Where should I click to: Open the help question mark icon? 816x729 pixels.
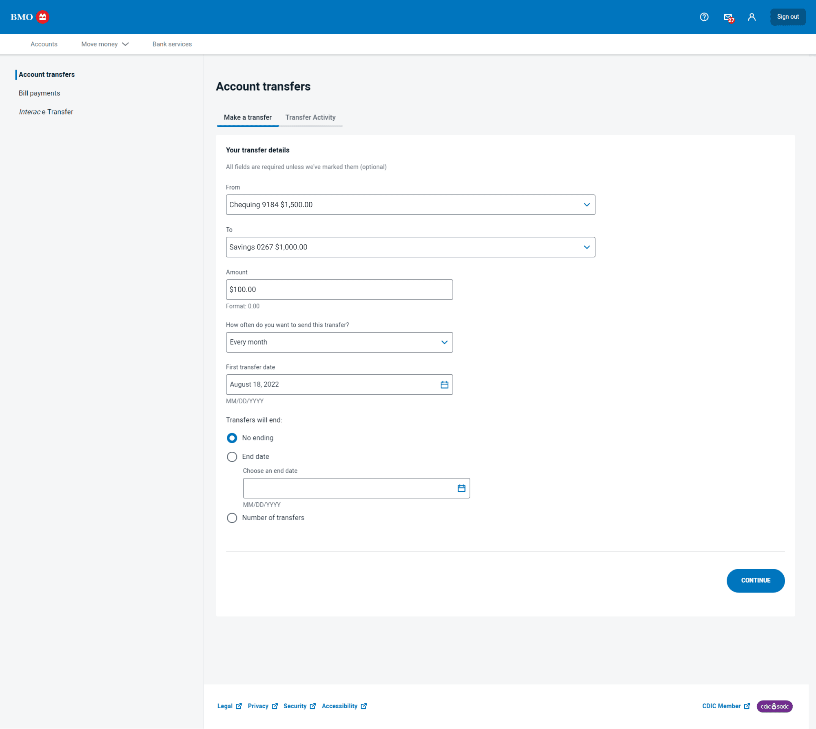pyautogui.click(x=704, y=17)
